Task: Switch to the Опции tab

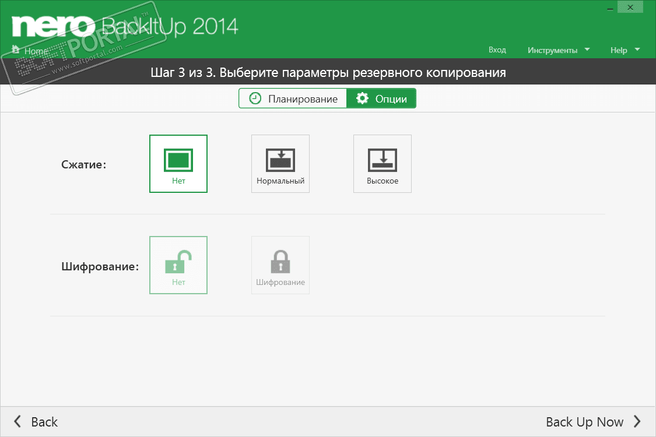Action: coord(381,98)
